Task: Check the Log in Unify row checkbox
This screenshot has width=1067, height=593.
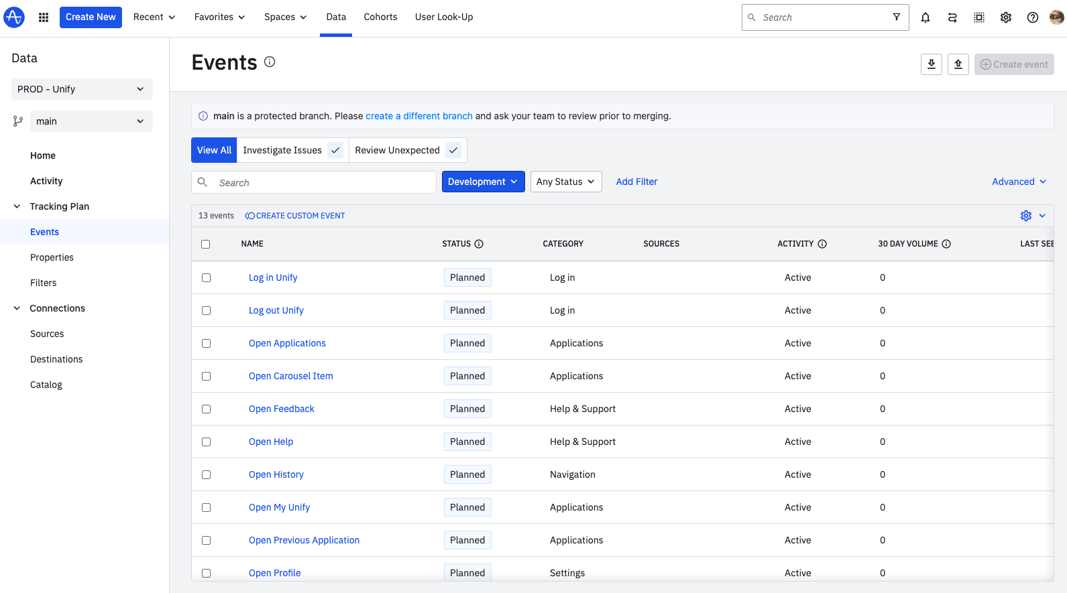Action: tap(207, 277)
